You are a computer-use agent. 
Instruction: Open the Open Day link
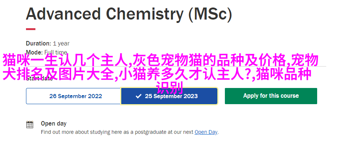tap(206, 132)
